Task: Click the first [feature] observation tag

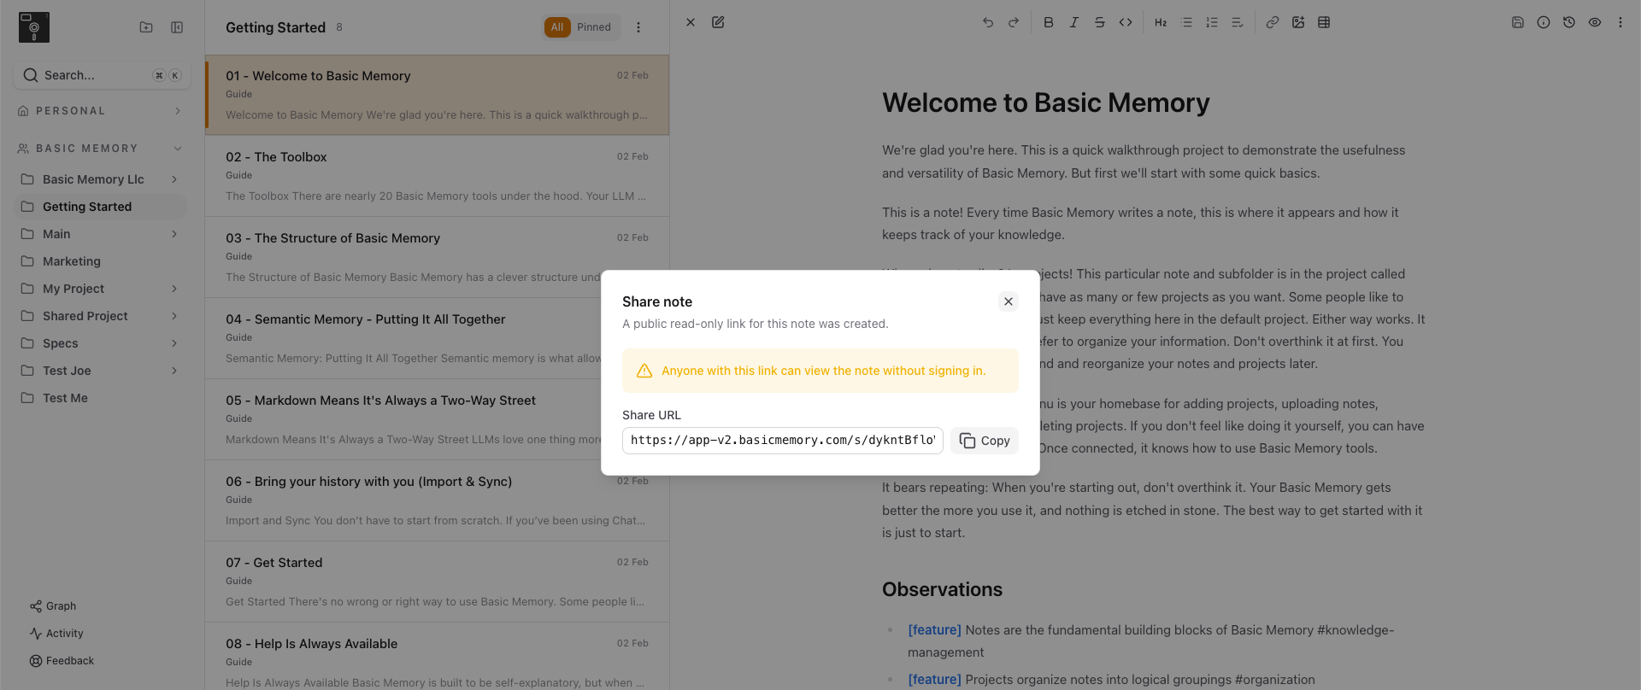Action: point(934,630)
